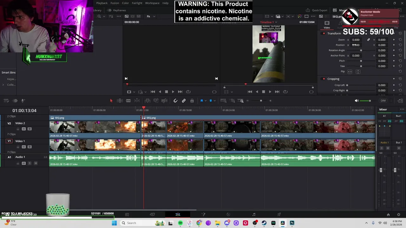Adjust the Rotation Angle slider
Image resolution: width=406 pixels, height=228 pixels.
[x=361, y=50]
